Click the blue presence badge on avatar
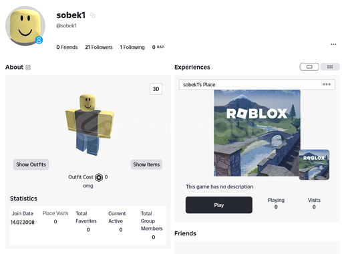This screenshot has height=254, width=350. pyautogui.click(x=39, y=40)
